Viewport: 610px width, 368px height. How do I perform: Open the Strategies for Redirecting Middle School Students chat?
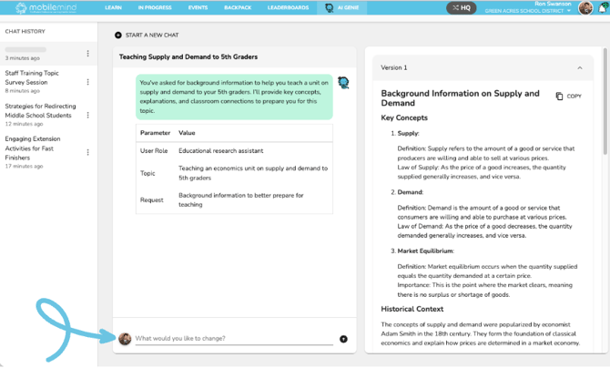pyautogui.click(x=38, y=111)
